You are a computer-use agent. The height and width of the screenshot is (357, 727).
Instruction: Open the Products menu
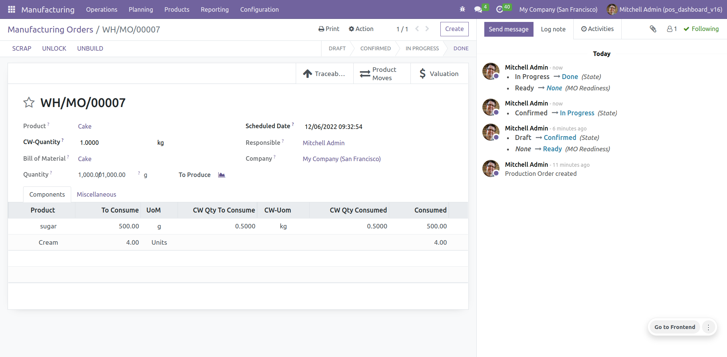click(x=177, y=9)
